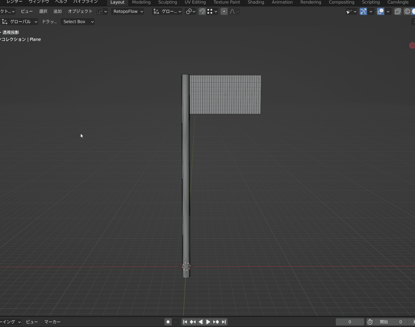Open the UV Editing workspace tab
Viewport: 415px width, 327px height.
195,2
